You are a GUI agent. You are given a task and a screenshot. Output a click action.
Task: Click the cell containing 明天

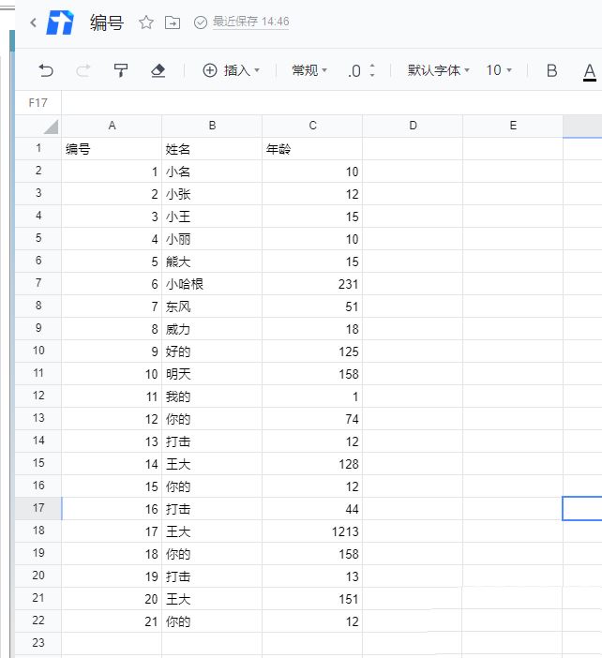[212, 374]
